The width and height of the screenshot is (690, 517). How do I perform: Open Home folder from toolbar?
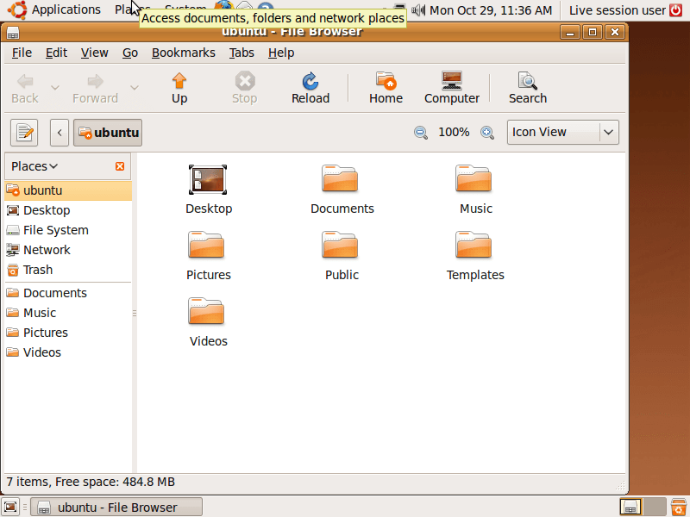386,89
